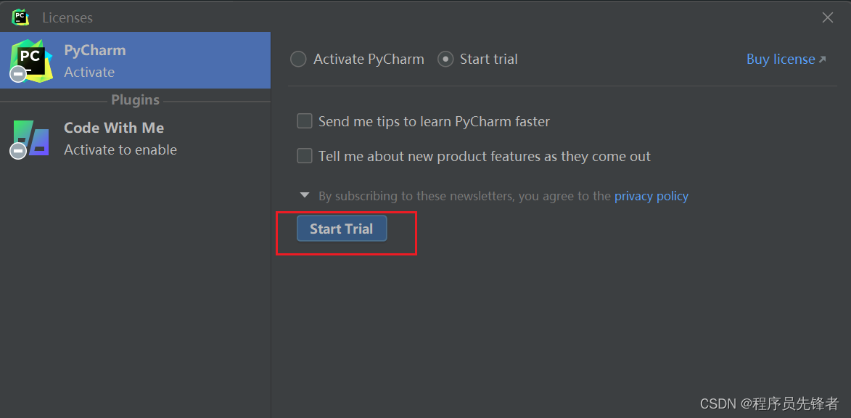Click the external arrow beside Buy license
Viewport: 851px width, 418px height.
click(822, 60)
